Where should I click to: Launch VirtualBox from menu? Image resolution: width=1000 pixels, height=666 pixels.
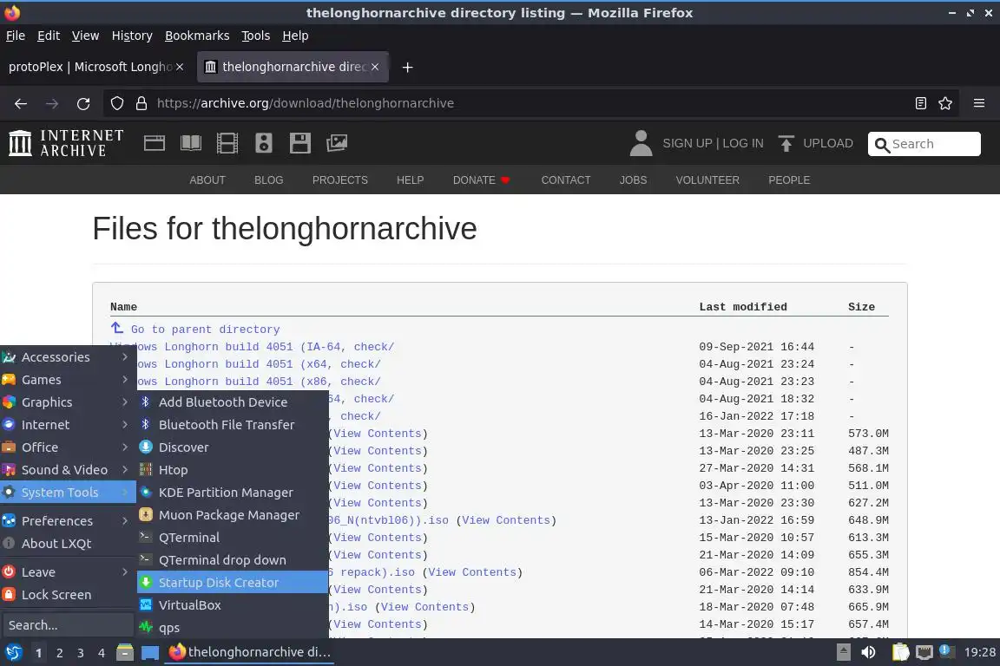click(233, 605)
